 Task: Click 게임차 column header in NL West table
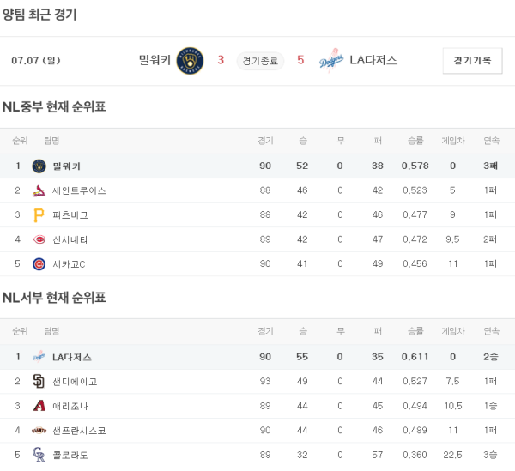(452, 331)
